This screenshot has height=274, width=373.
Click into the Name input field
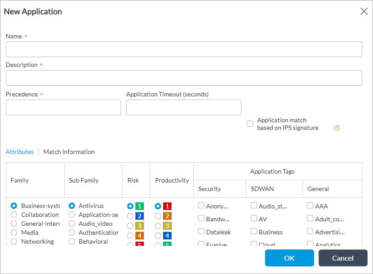pyautogui.click(x=184, y=50)
